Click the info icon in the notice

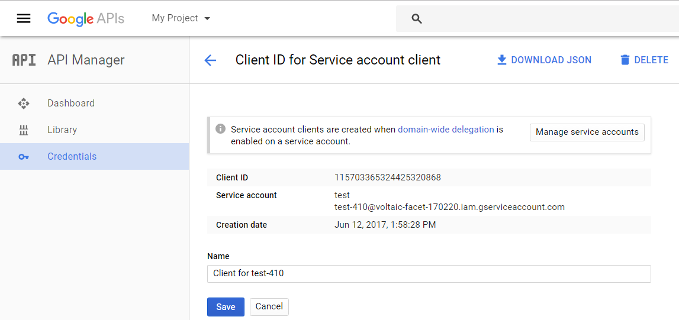[220, 129]
